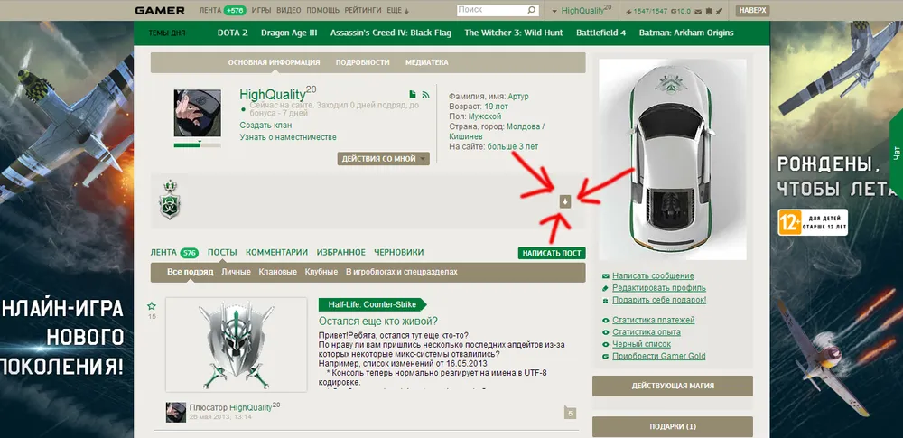Filter posts by Клановые
903x438 pixels.
click(x=277, y=272)
